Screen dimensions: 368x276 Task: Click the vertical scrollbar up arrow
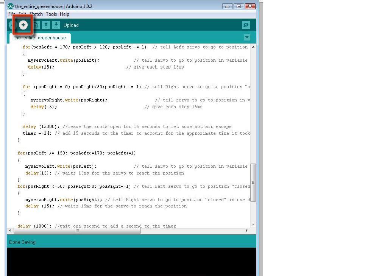point(253,47)
